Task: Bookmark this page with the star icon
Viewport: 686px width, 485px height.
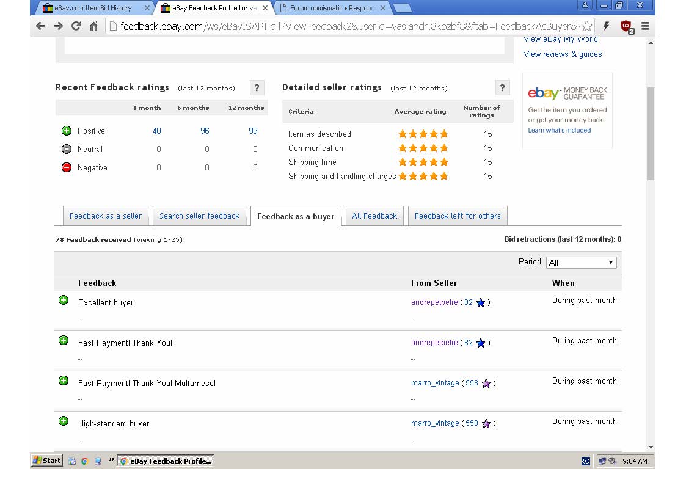Action: point(586,26)
